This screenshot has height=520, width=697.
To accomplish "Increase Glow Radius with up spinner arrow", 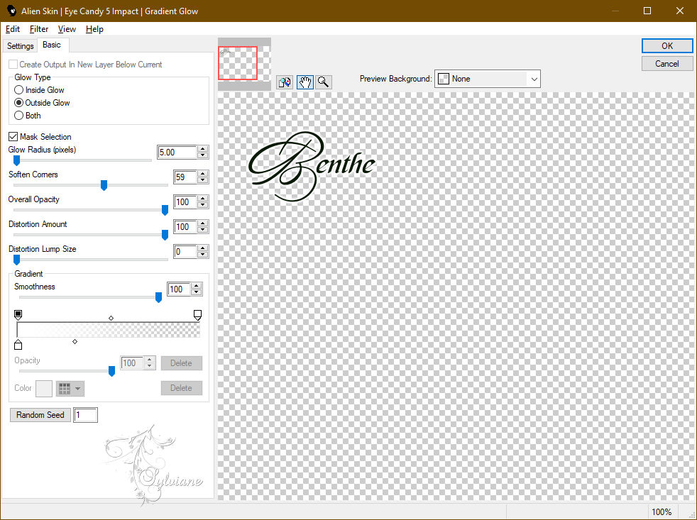I will pyautogui.click(x=203, y=149).
